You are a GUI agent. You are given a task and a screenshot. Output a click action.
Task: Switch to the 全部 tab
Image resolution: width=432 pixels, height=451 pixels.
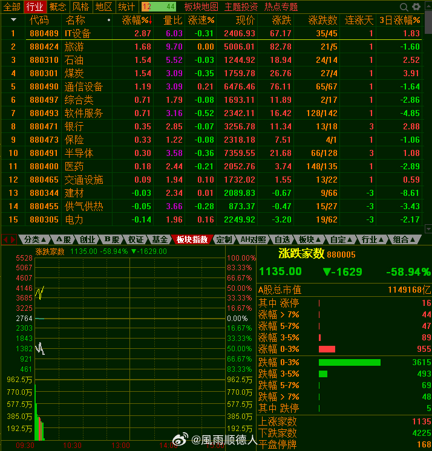pos(12,7)
